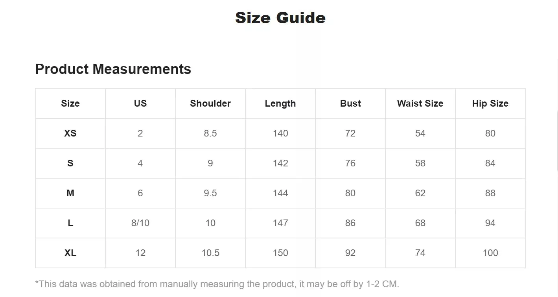Image resolution: width=558 pixels, height=297 pixels.
Task: Click the 147 length cell
Action: 280,223
